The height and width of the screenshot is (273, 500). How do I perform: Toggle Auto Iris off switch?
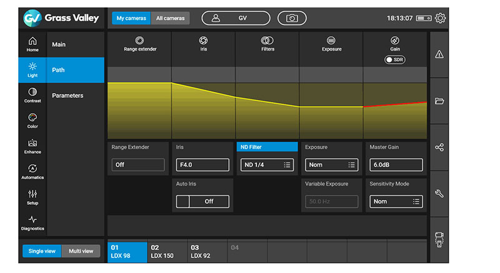(202, 202)
